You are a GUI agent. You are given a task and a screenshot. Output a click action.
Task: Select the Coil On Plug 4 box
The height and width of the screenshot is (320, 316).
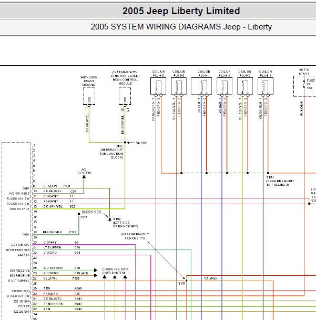pyautogui.click(x=201, y=86)
